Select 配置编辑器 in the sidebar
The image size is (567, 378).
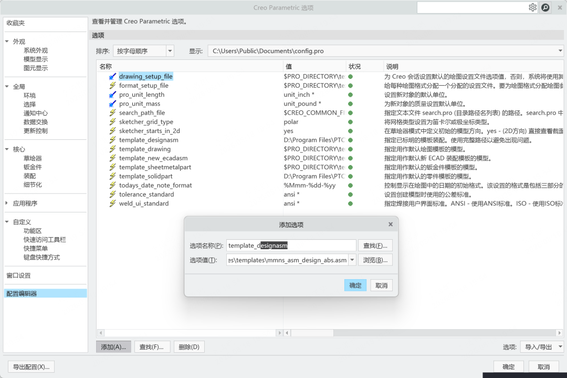[x=45, y=293]
